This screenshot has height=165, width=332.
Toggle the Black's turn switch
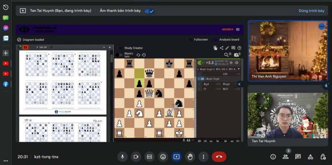(x=119, y=55)
